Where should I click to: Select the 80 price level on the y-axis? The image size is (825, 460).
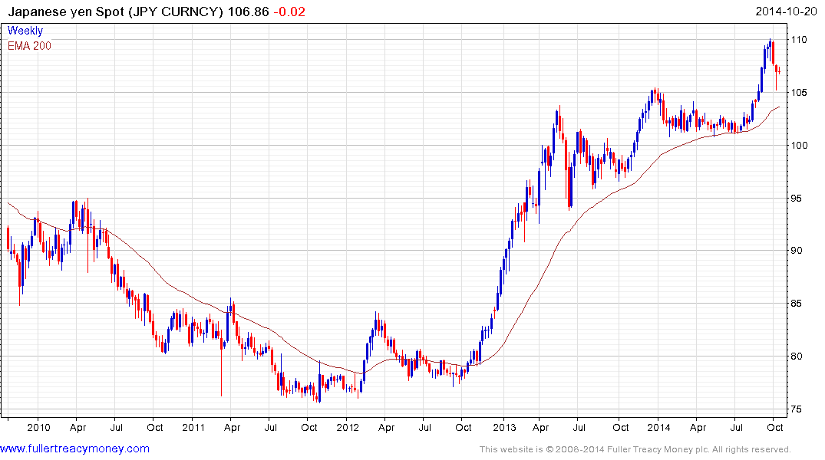(800, 356)
